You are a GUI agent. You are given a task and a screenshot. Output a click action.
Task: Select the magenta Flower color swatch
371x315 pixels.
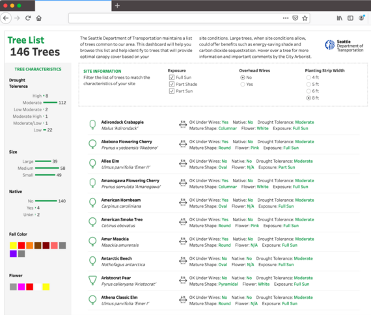(21, 287)
